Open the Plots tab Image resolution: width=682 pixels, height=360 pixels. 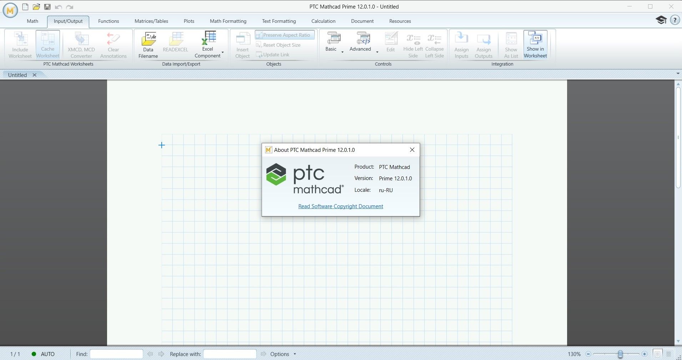(x=189, y=21)
